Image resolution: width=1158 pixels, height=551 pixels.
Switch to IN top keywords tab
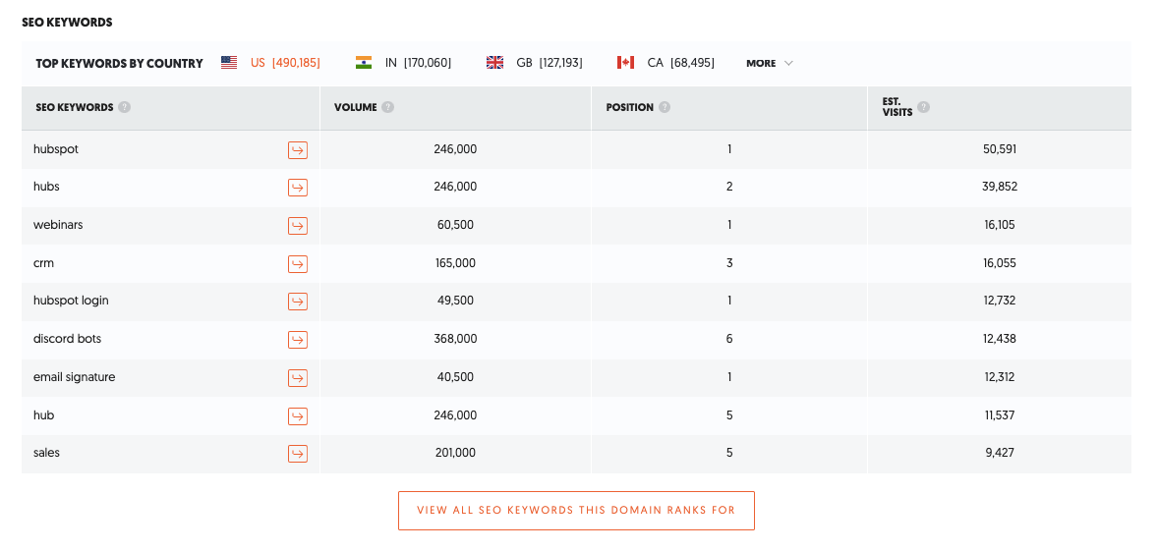click(x=404, y=63)
